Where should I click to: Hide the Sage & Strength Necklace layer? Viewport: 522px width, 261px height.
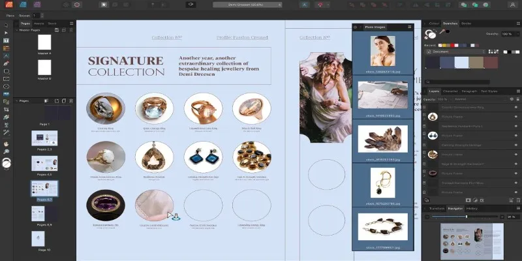516,164
